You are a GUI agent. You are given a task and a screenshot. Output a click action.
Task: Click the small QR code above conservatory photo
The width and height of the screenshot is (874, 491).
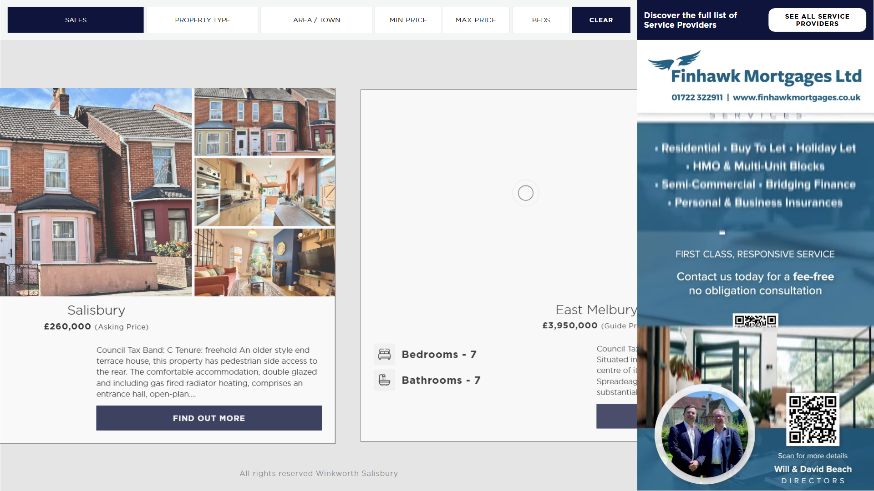pos(755,321)
